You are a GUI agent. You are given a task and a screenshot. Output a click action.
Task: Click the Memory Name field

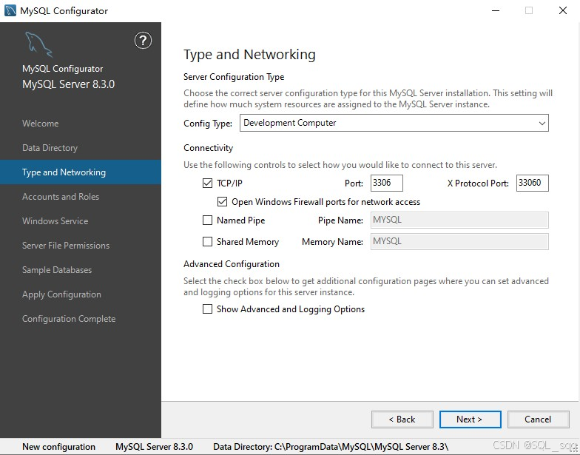459,241
